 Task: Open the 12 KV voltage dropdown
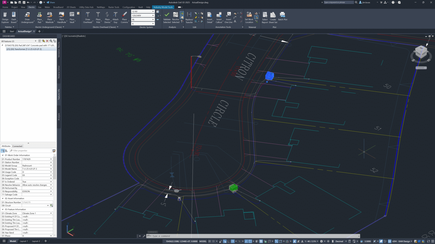click(x=153, y=12)
